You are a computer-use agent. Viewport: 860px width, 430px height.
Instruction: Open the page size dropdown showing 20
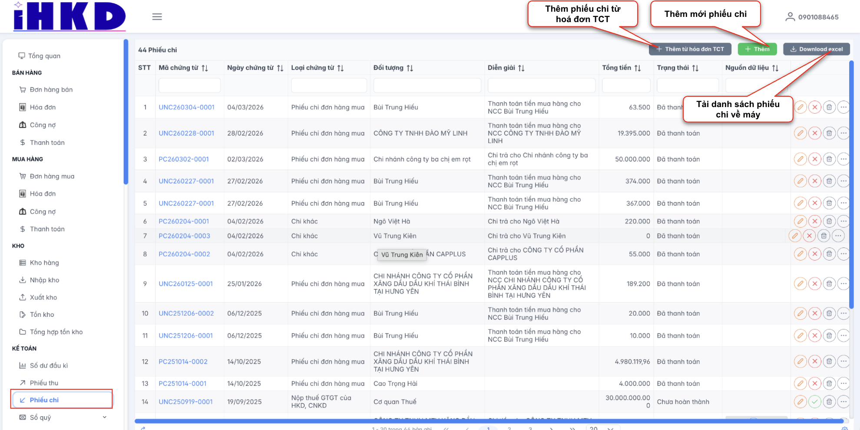coord(601,428)
